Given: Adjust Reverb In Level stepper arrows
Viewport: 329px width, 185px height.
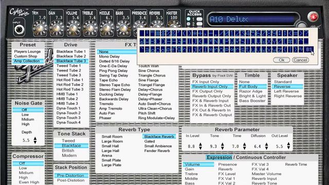Looking at the screenshot, I should point(200,146).
